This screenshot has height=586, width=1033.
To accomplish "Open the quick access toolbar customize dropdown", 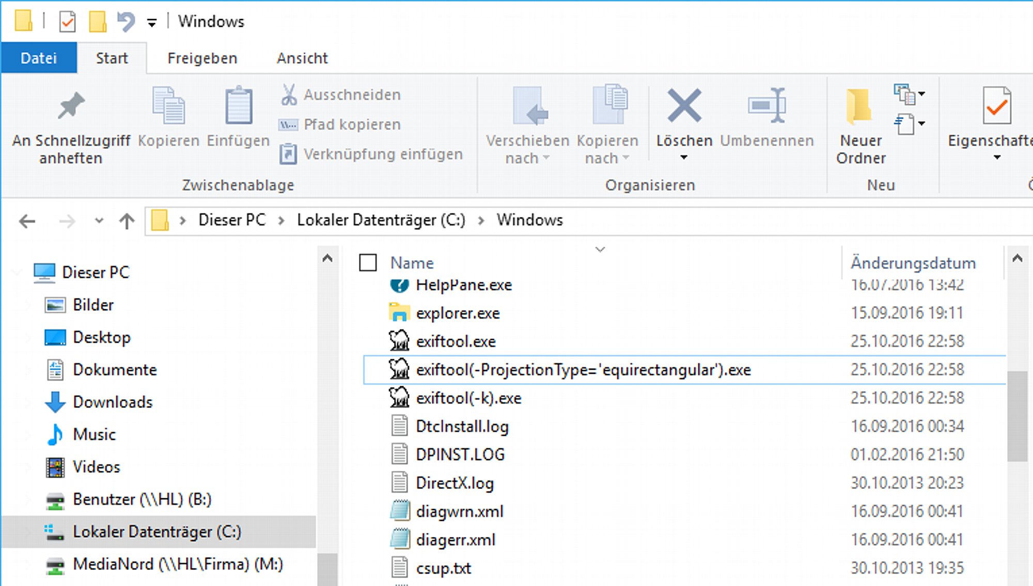I will (152, 23).
